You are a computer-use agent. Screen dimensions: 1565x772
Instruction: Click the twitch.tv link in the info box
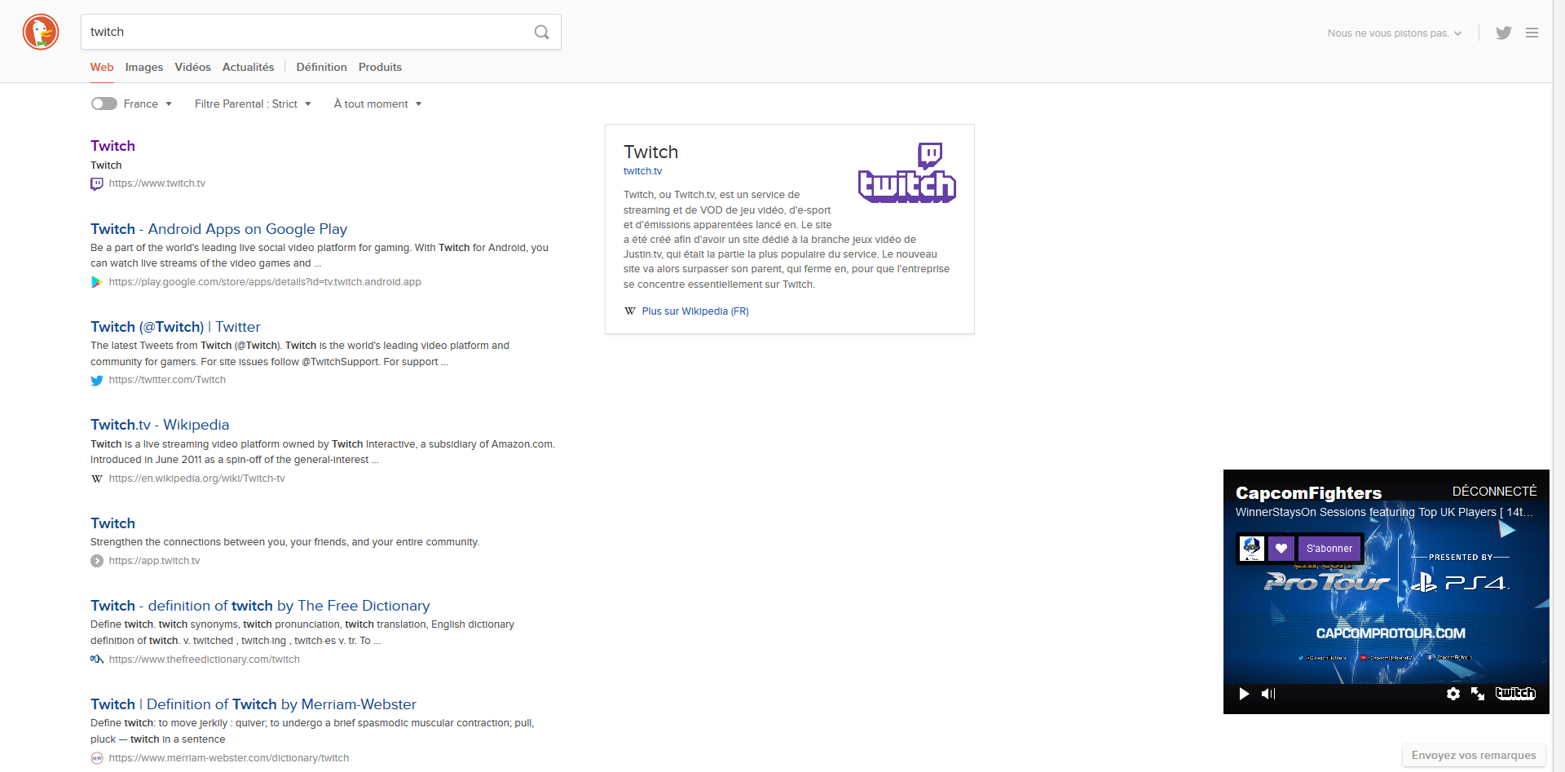click(642, 171)
